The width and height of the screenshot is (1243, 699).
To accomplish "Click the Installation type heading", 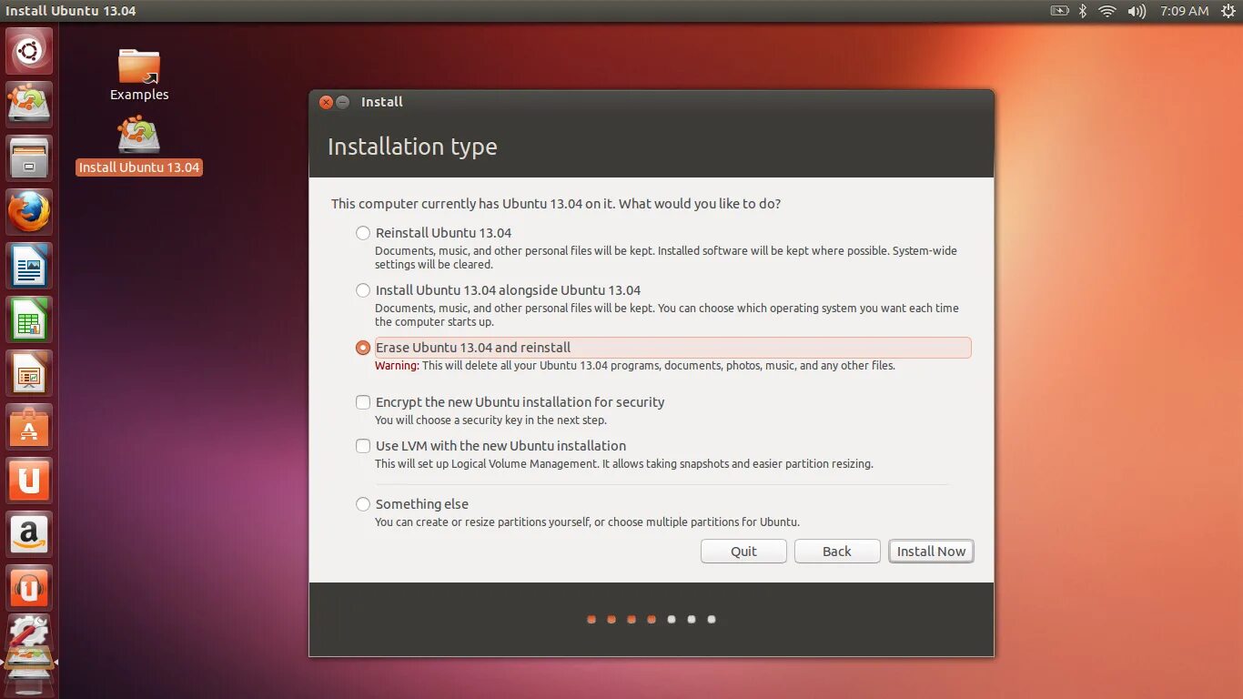I will coord(412,147).
